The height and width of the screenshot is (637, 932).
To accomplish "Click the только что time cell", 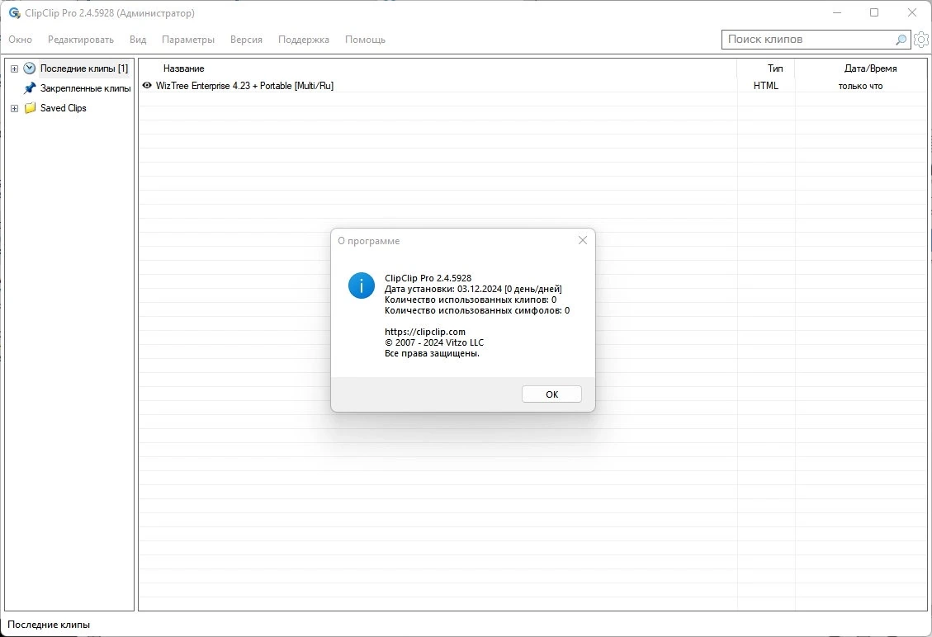I will pyautogui.click(x=860, y=86).
